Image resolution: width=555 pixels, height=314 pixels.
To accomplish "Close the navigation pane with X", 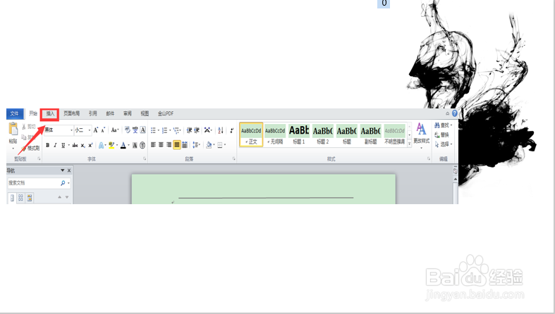I will 69,170.
